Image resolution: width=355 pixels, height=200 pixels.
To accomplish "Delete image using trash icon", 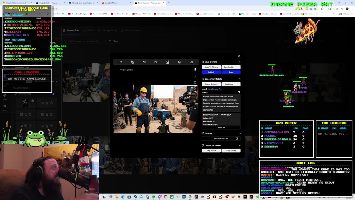I will 195,101.
